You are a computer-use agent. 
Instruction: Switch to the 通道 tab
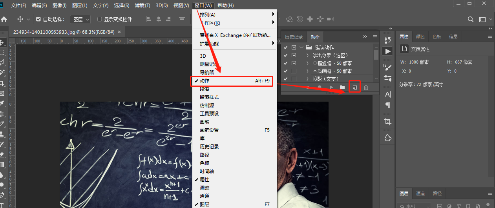pyautogui.click(x=420, y=193)
